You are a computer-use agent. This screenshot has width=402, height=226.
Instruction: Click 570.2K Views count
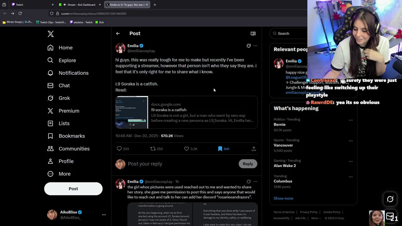172,136
